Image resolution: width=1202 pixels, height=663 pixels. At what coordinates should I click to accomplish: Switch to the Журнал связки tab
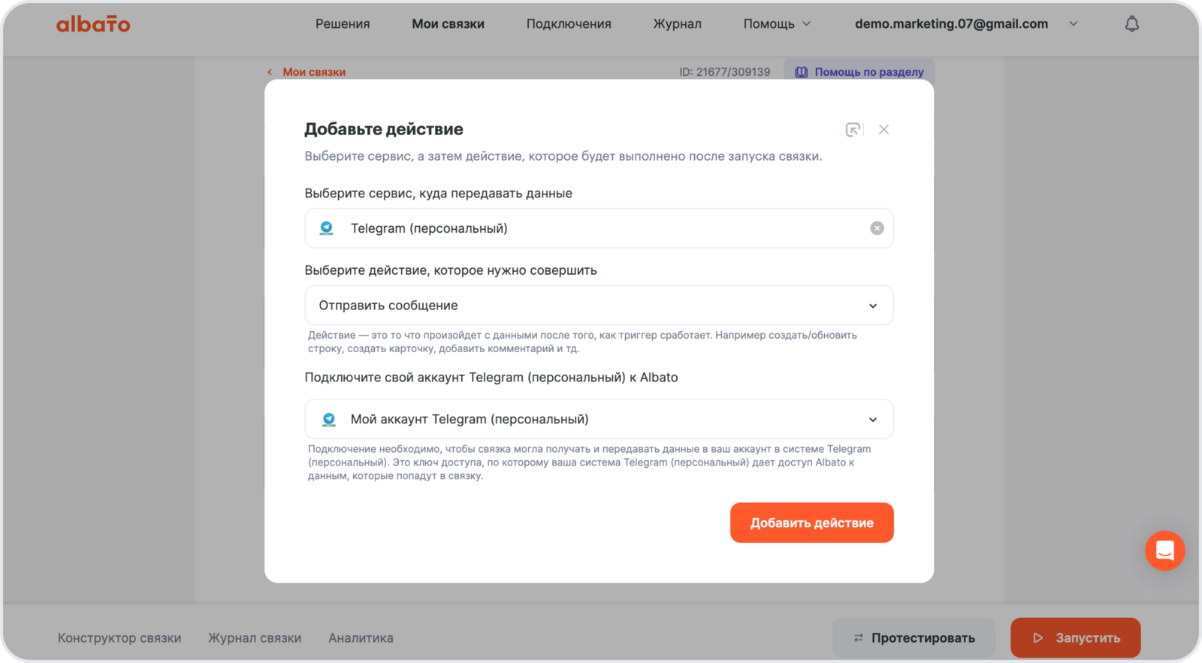click(255, 638)
